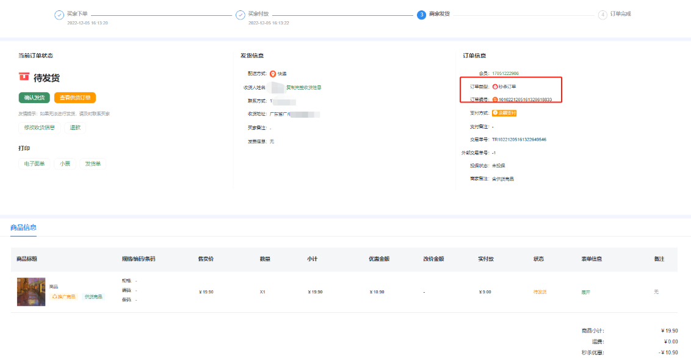The width and height of the screenshot is (691, 358).
Task: Click the 买家下单 completed checkmark icon
Action: (59, 15)
